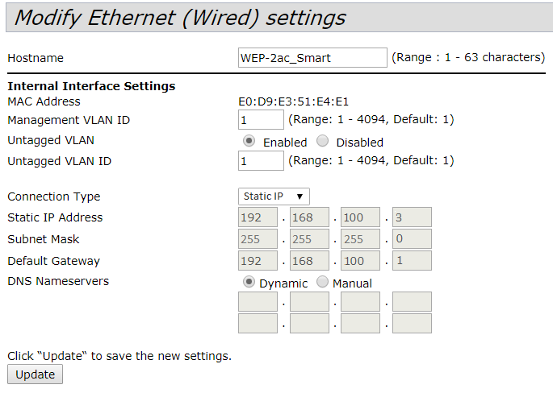Click the Management VLAN ID field
The image size is (553, 393).
coord(261,120)
